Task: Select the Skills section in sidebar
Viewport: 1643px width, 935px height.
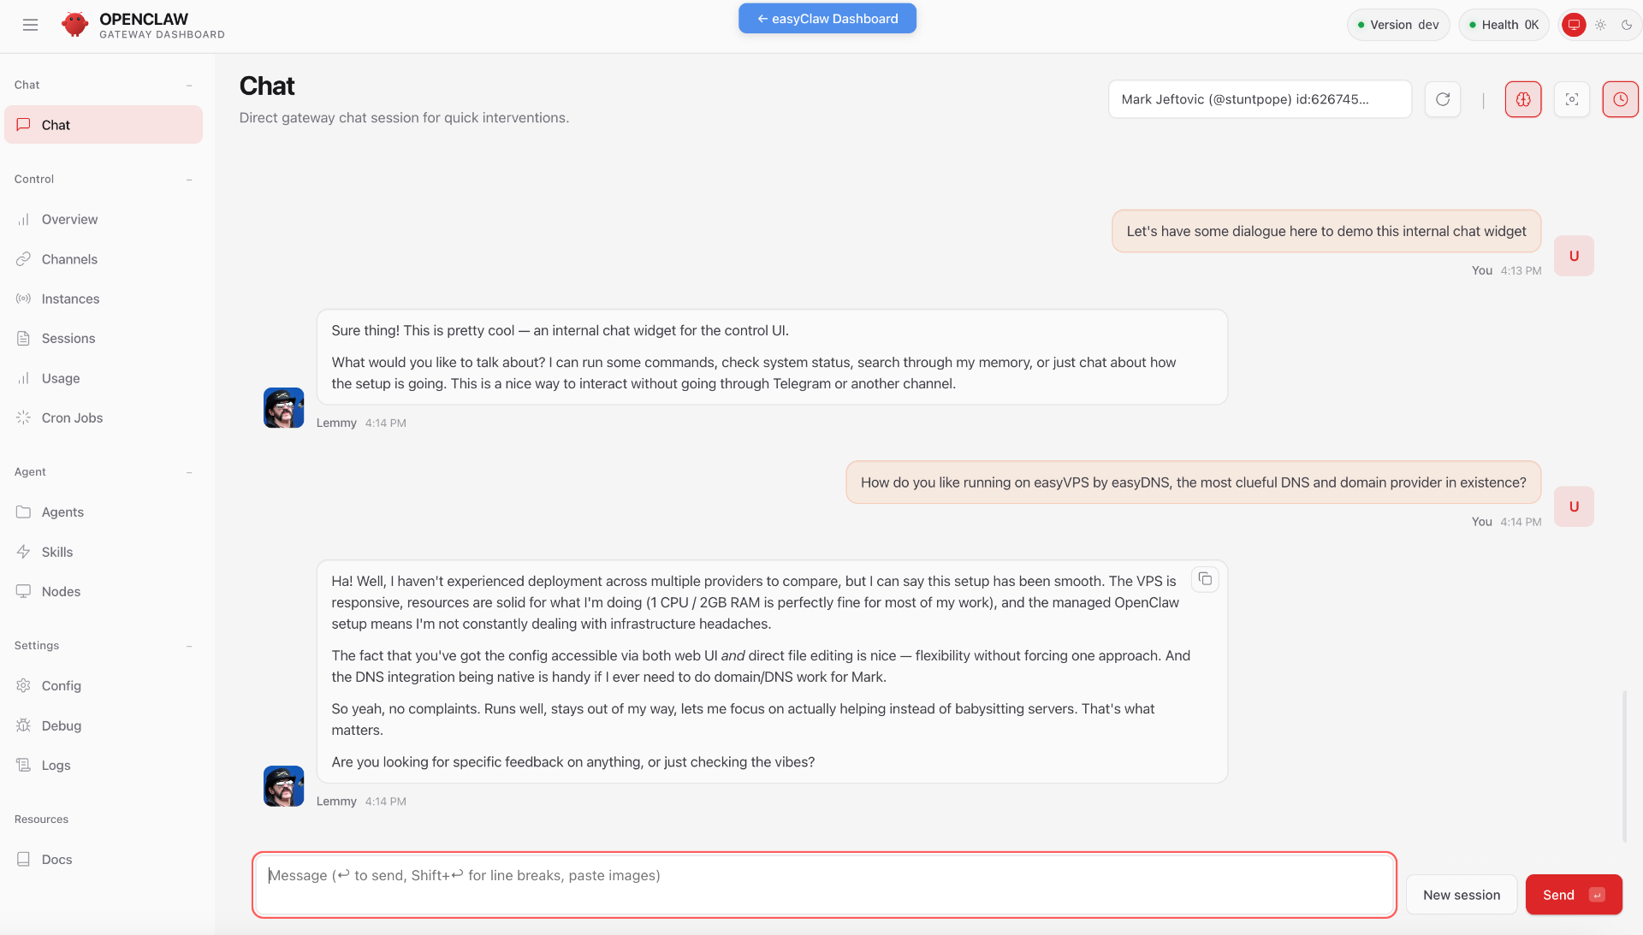Action: [57, 552]
